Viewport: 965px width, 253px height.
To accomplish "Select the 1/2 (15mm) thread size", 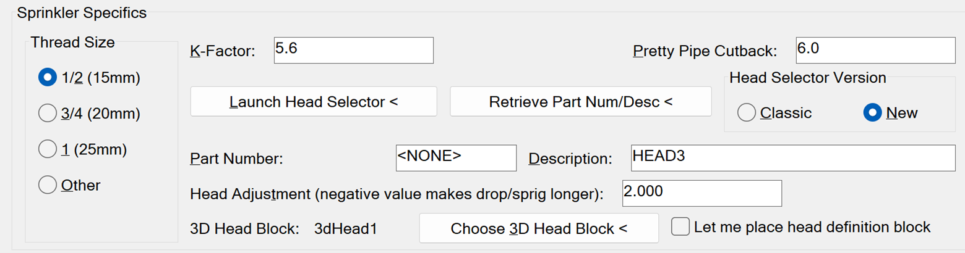I will [x=48, y=78].
